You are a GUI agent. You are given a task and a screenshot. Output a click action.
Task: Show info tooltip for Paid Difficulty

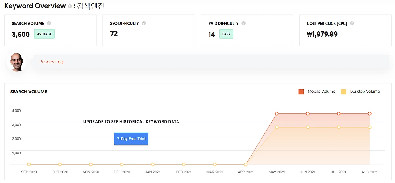(x=243, y=23)
